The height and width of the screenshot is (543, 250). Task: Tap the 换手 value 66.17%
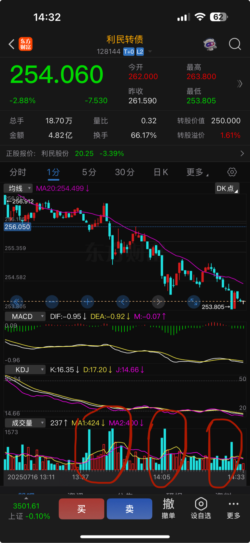144,135
